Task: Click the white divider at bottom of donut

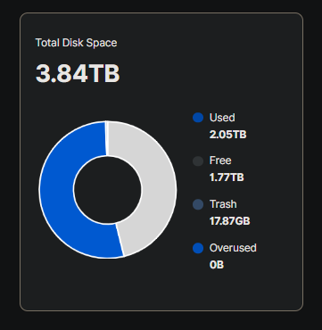Action: tap(120, 240)
